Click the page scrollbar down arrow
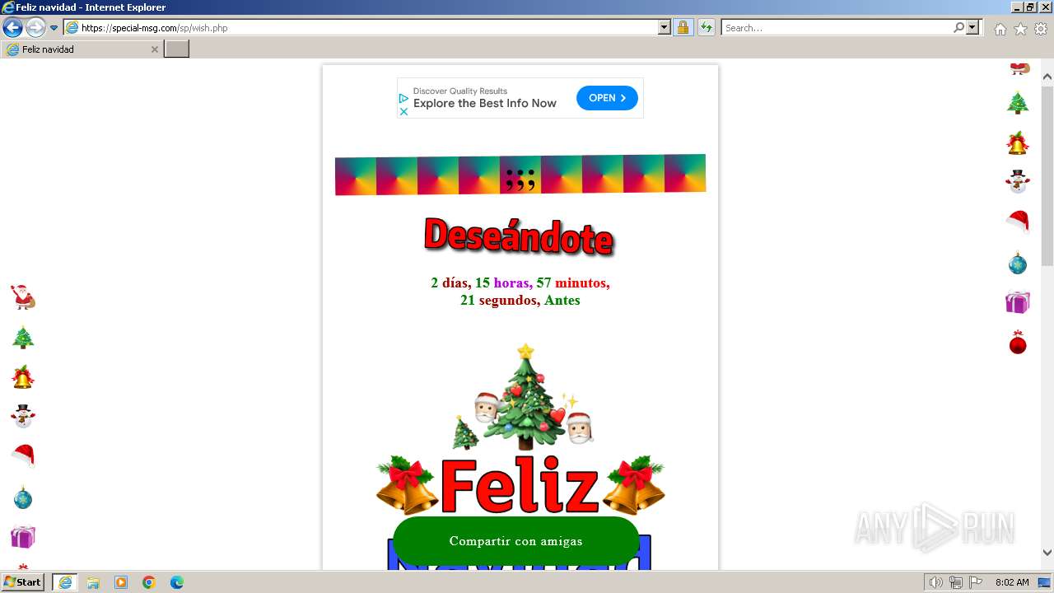1054x593 pixels. (1047, 553)
